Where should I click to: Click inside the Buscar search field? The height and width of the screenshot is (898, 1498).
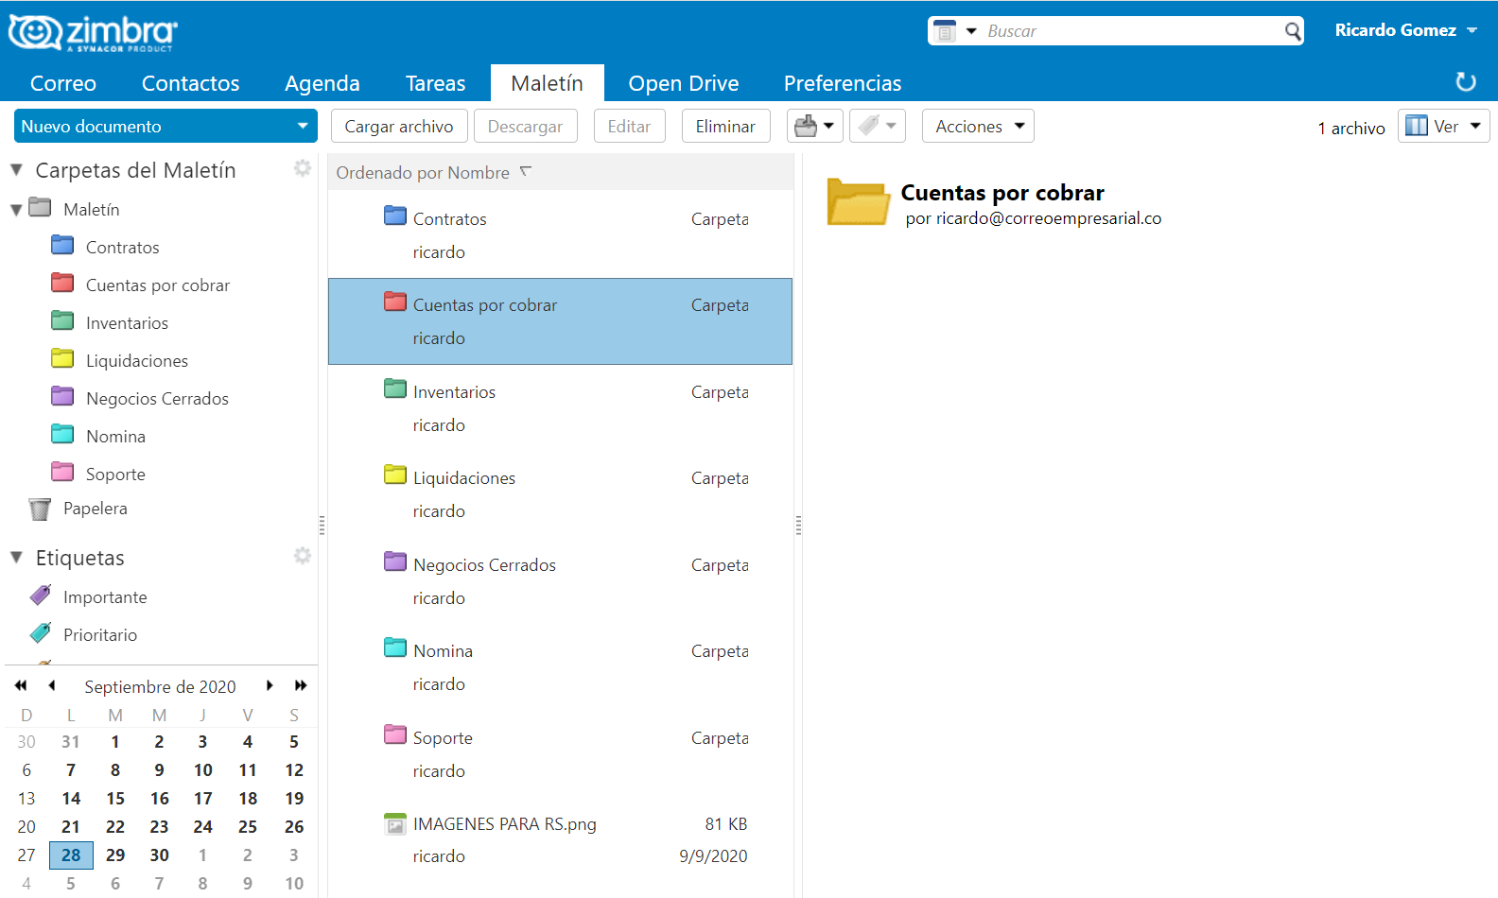1130,31
